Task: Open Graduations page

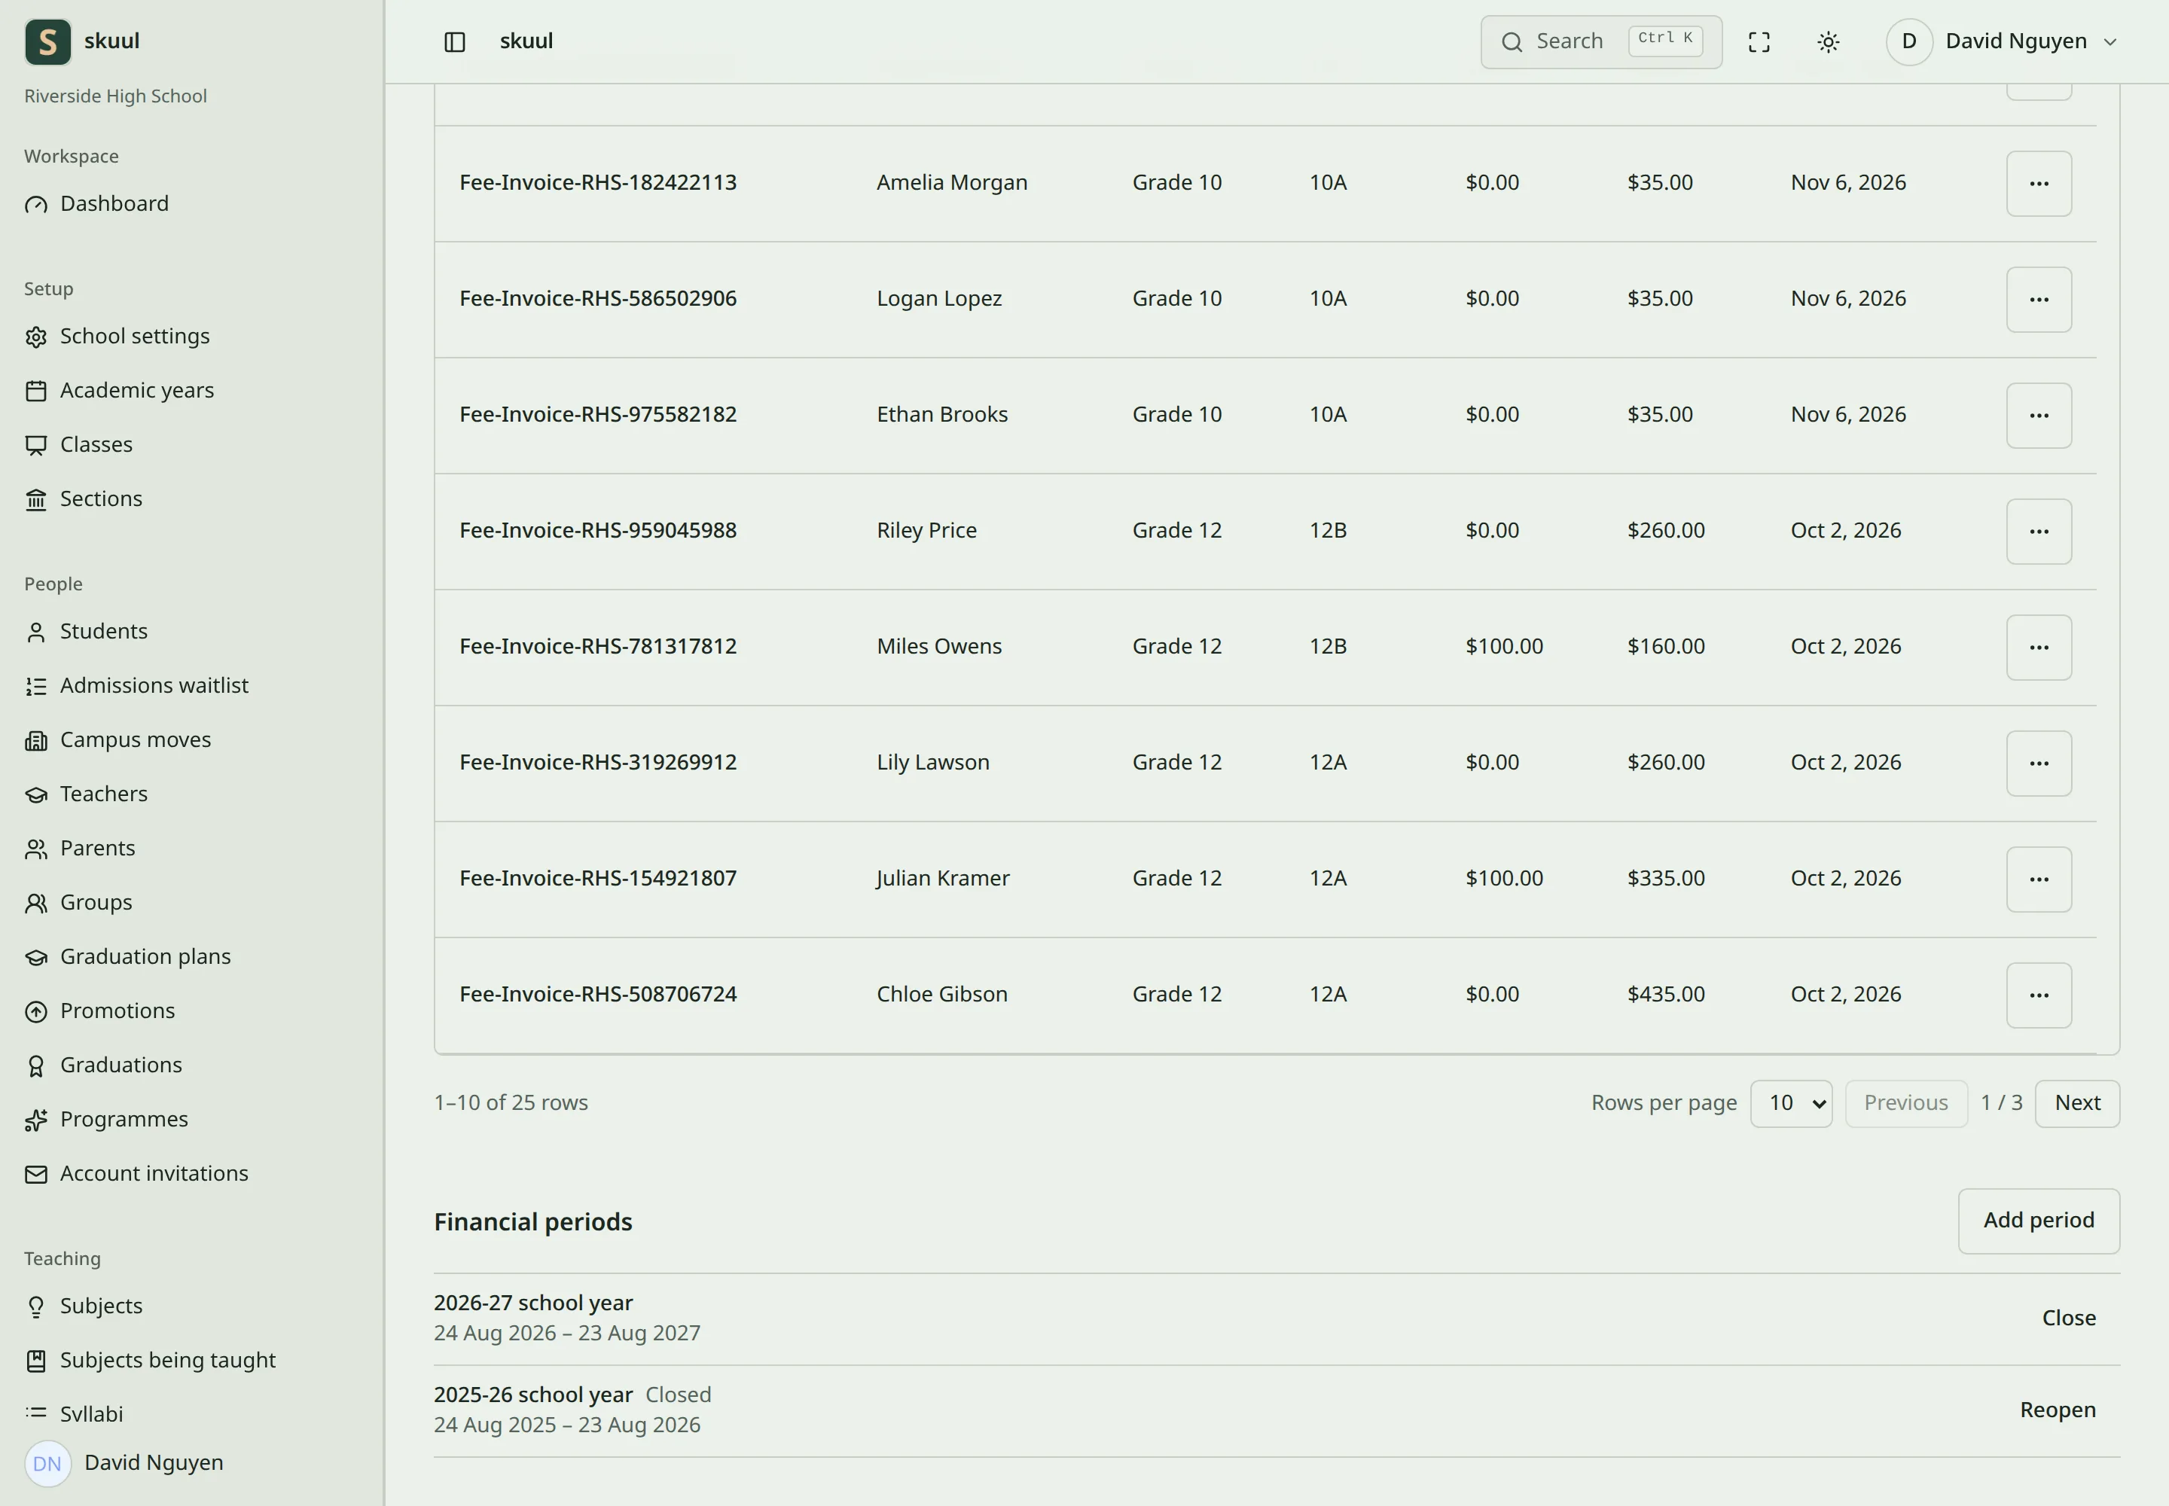Action: pos(103,1065)
